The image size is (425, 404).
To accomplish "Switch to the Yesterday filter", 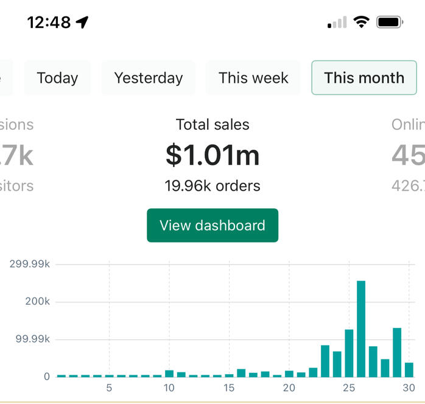I will [x=149, y=78].
